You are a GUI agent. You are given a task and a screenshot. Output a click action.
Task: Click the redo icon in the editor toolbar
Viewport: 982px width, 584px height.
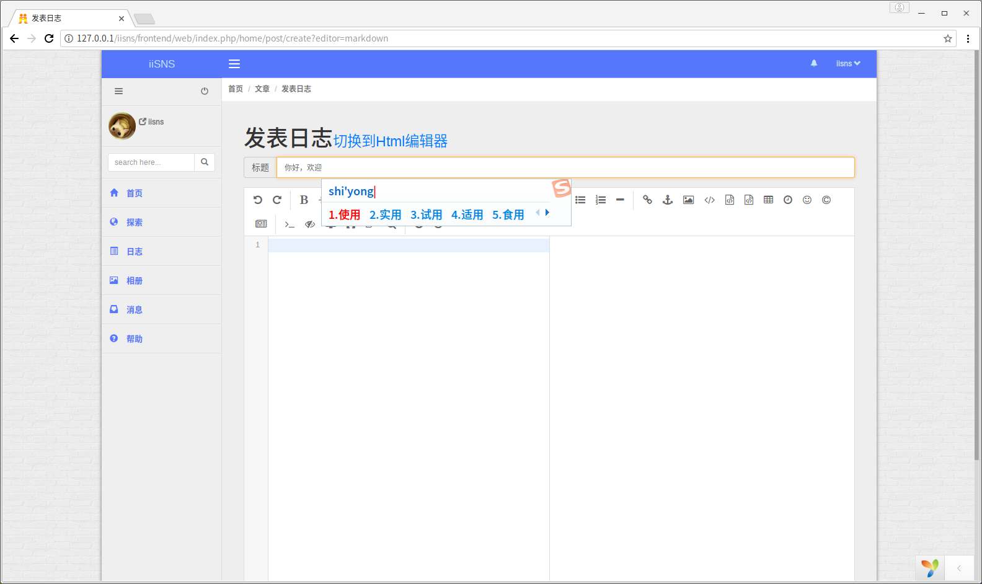pos(277,200)
